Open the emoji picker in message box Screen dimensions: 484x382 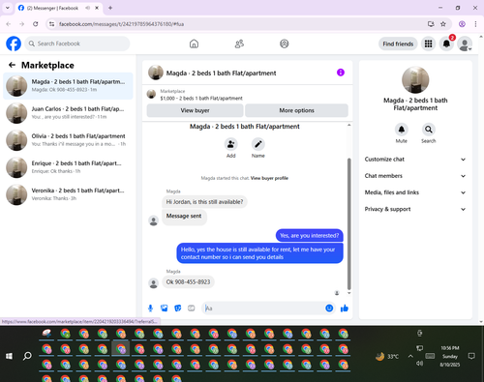coord(329,309)
